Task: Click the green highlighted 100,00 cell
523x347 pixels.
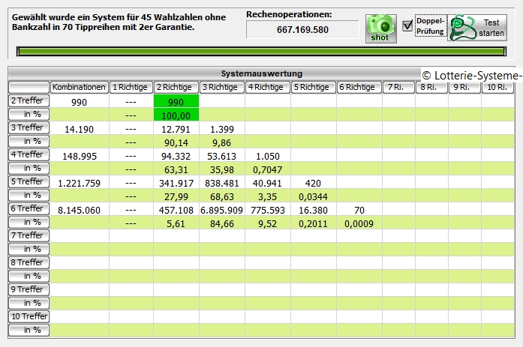Action: tap(176, 115)
